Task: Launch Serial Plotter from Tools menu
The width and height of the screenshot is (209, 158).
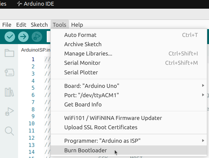Action: (129, 73)
